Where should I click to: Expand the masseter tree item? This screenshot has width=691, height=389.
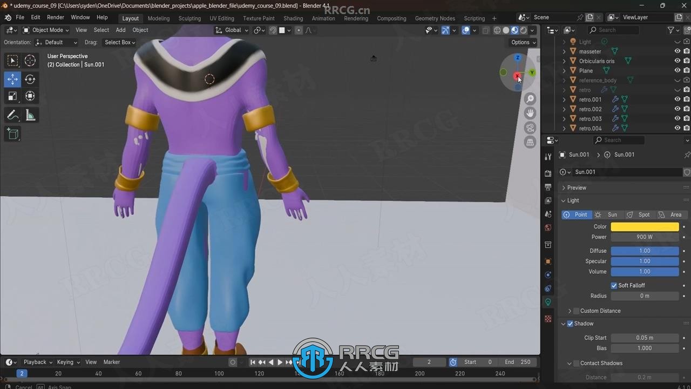(x=565, y=51)
